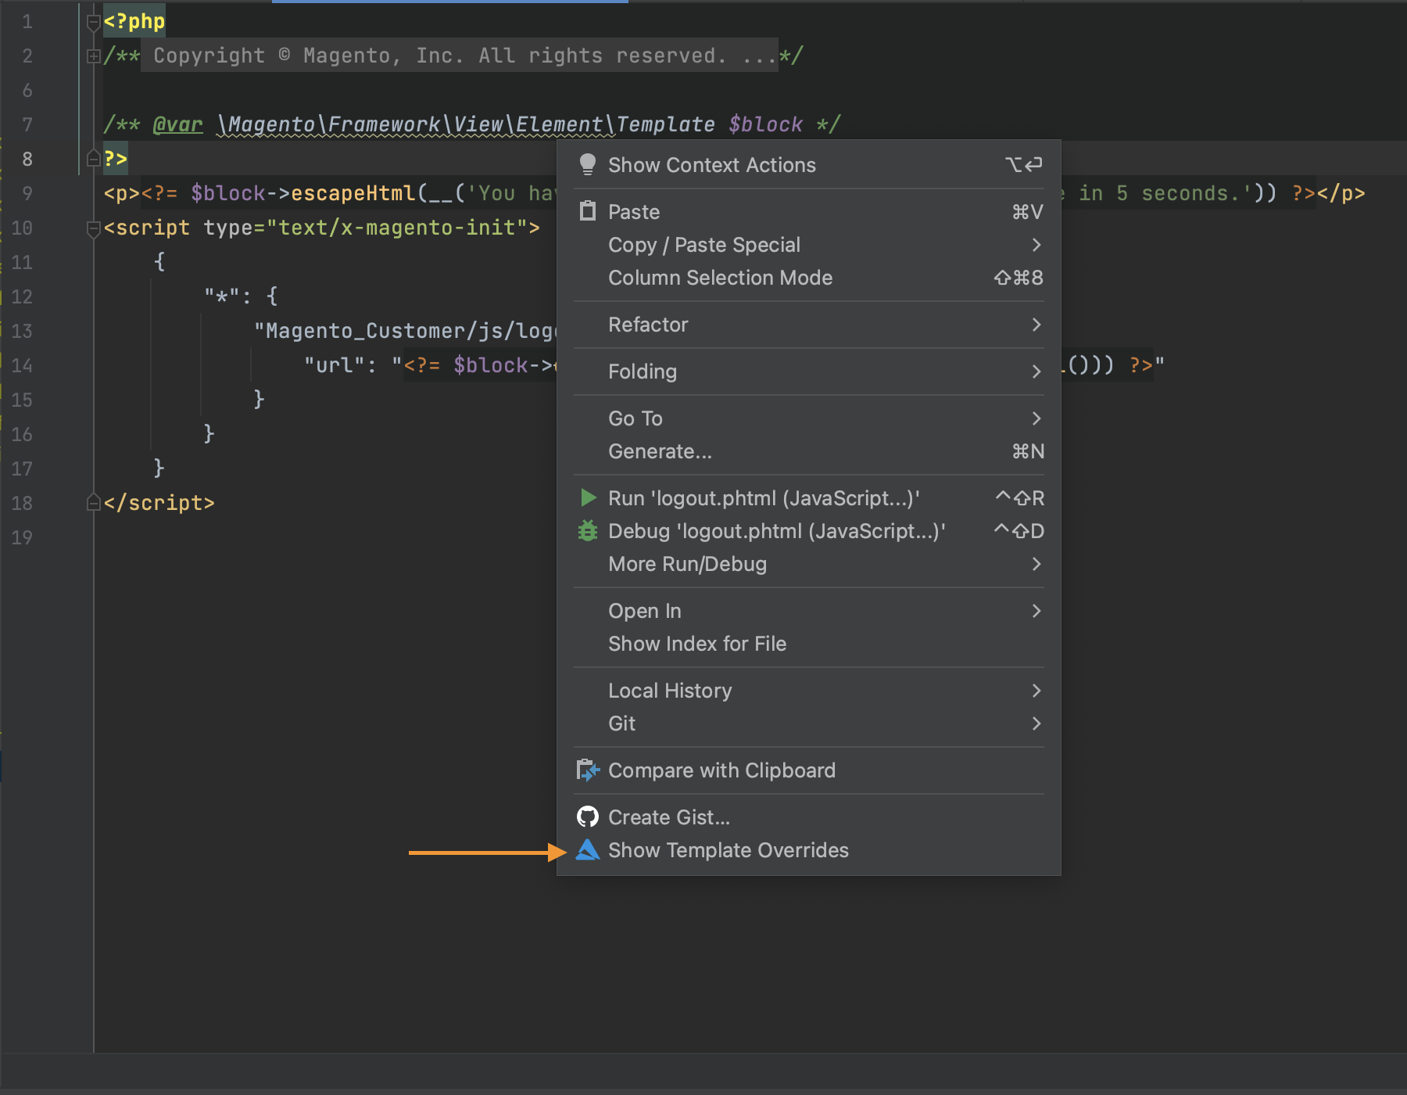Click the chevron next to Folding
The image size is (1407, 1095).
coord(1036,372)
